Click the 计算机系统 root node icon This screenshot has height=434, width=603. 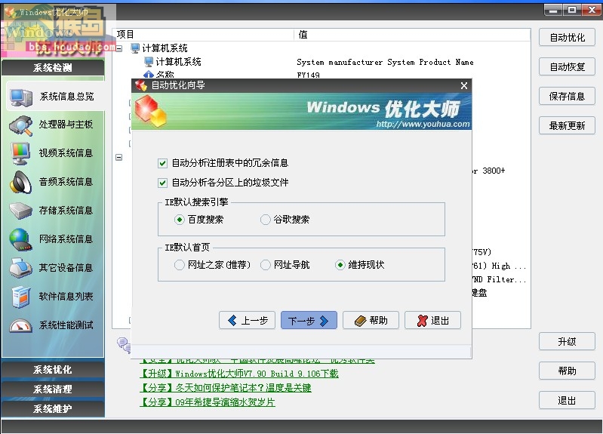tap(134, 48)
